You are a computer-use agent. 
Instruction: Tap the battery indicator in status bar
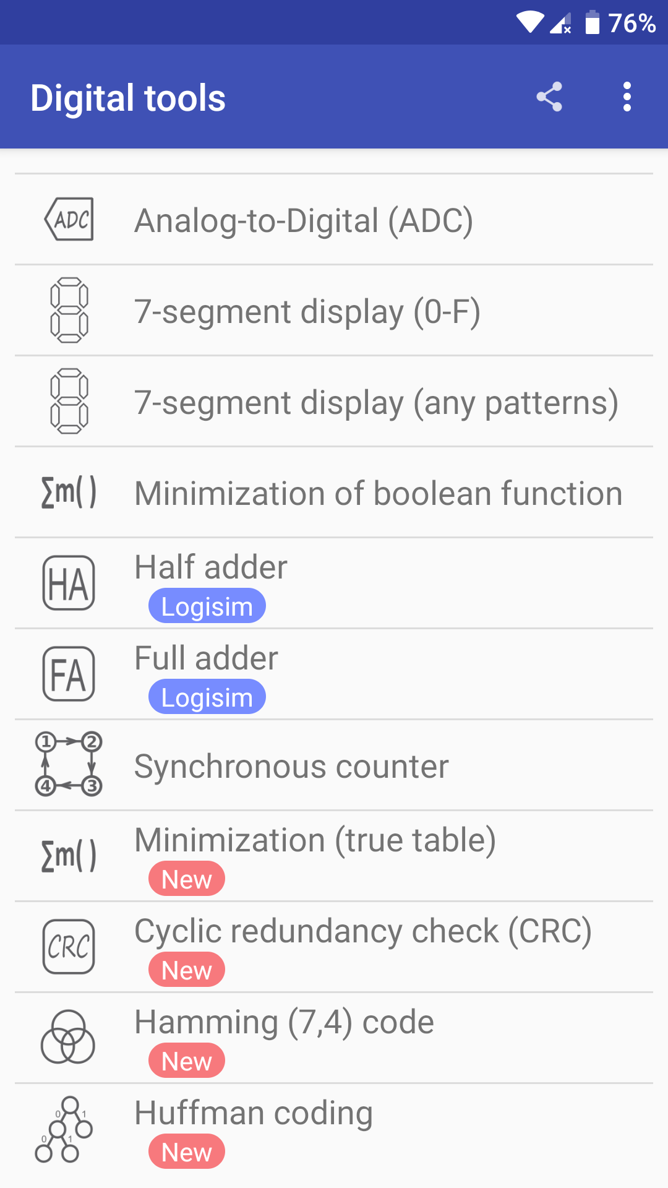click(593, 23)
